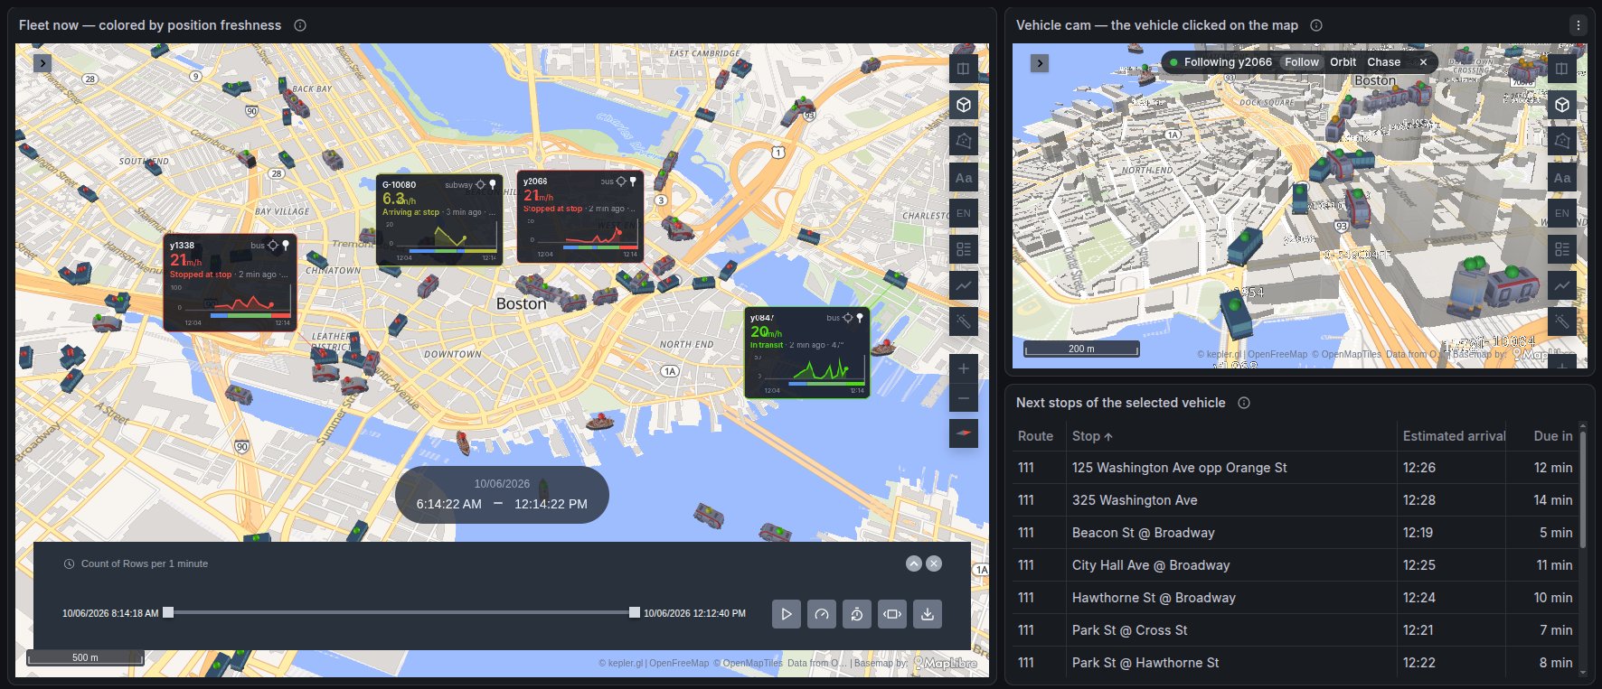This screenshot has width=1602, height=689.
Task: Open EN language selector in Fleet map
Action: coord(964,213)
